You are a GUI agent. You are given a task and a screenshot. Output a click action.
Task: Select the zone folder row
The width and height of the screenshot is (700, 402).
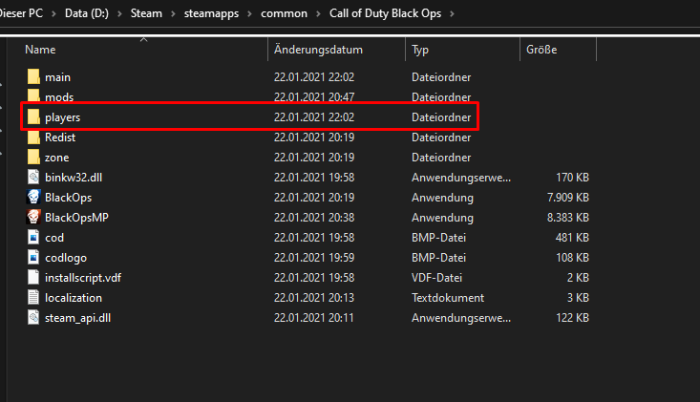click(x=57, y=157)
